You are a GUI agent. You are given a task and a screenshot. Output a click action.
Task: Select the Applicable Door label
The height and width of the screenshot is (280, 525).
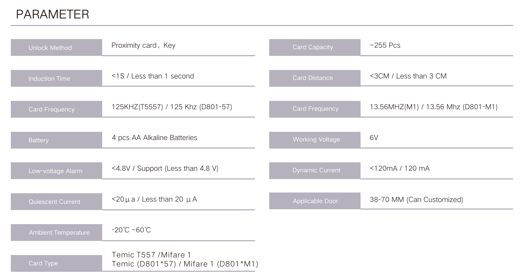[315, 201]
